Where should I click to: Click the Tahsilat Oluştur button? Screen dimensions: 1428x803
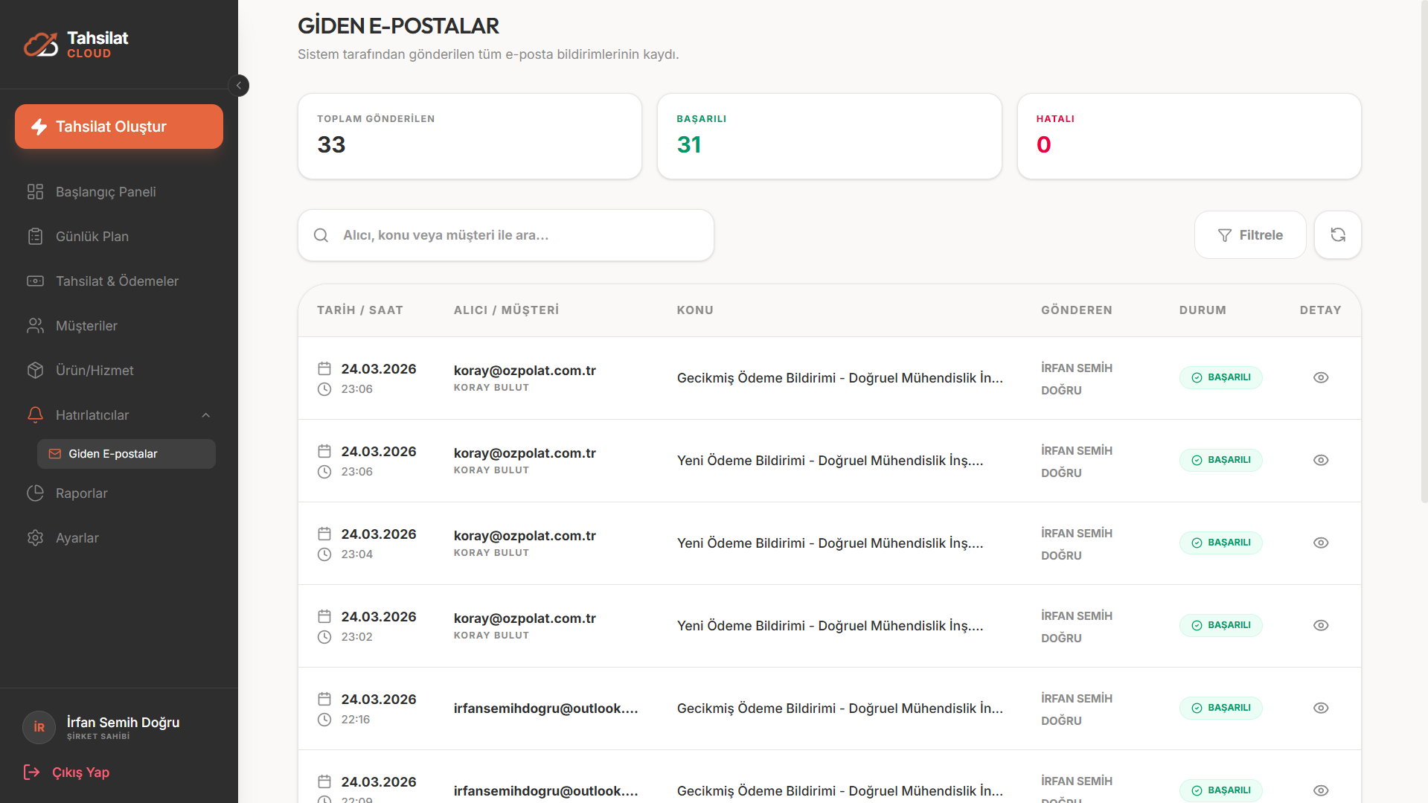119,127
